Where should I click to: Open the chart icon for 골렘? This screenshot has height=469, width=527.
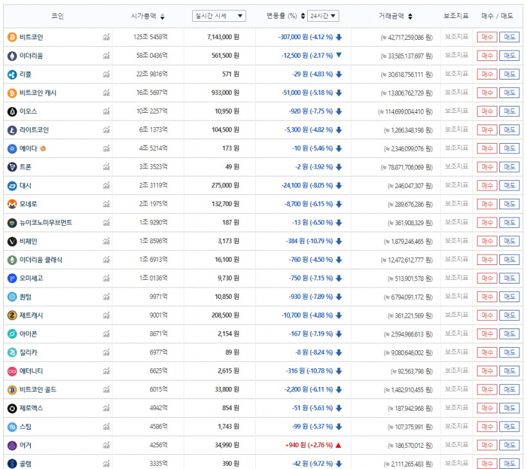(106, 464)
